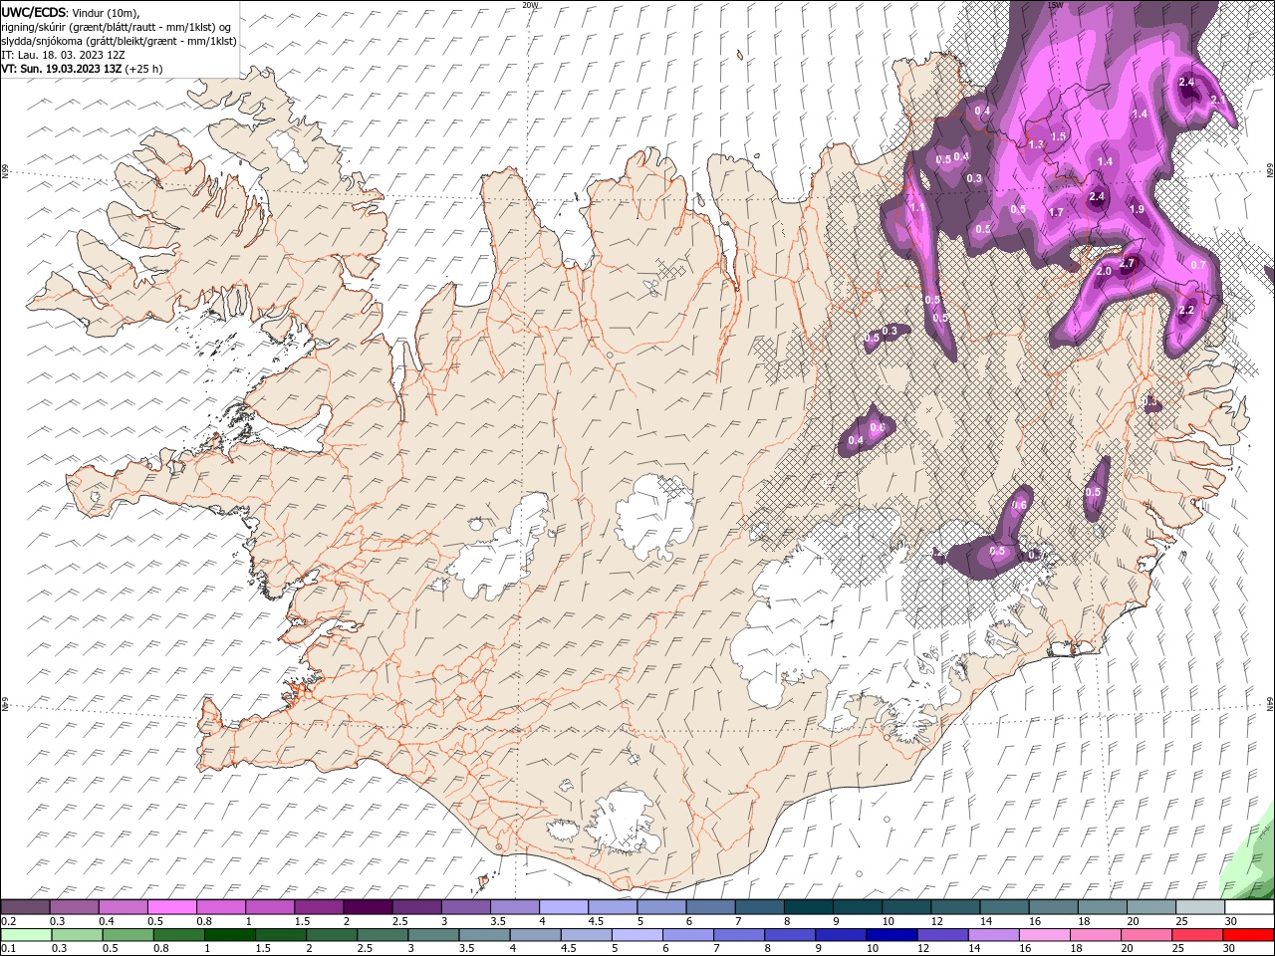Click the 1.5 precipitation value label
This screenshot has width=1275, height=956.
coord(1059,136)
